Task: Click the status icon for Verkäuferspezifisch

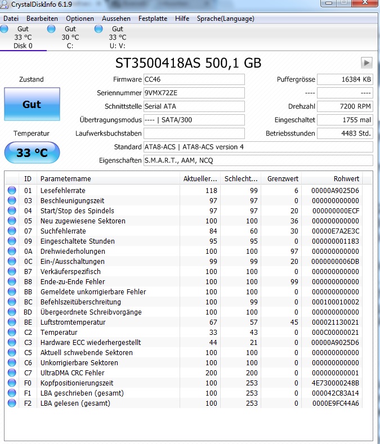Action: [12, 271]
